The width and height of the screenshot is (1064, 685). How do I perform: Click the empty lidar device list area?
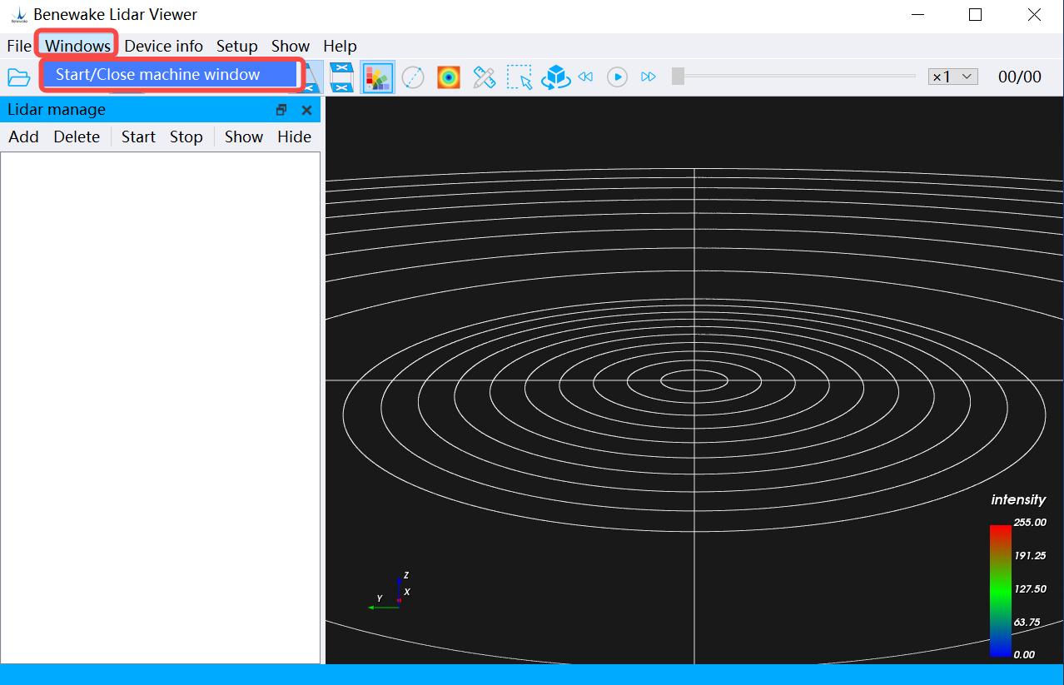click(x=160, y=407)
